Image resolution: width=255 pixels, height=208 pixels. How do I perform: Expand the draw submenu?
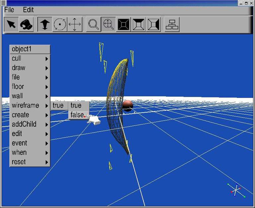coord(30,68)
